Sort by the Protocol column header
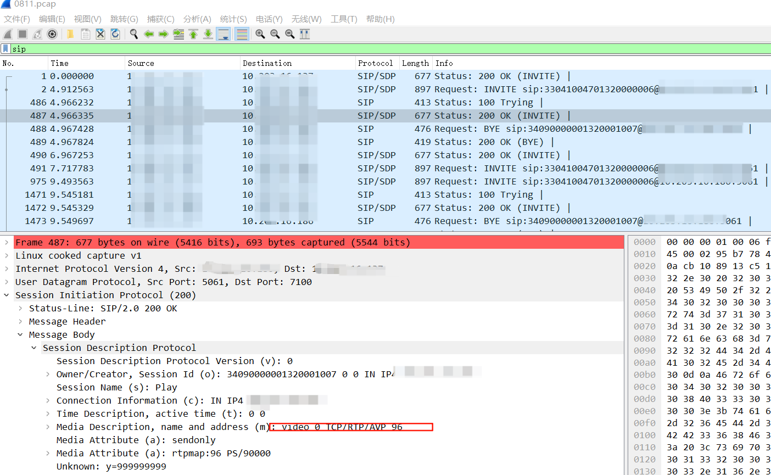This screenshot has width=771, height=475. pos(377,63)
